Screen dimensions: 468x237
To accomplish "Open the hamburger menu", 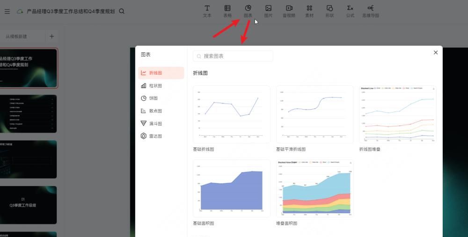I will [x=7, y=11].
